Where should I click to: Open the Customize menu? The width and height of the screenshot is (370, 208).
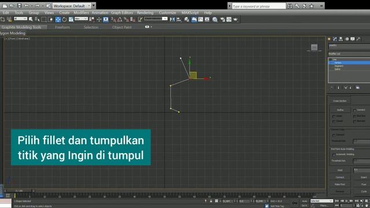point(167,13)
